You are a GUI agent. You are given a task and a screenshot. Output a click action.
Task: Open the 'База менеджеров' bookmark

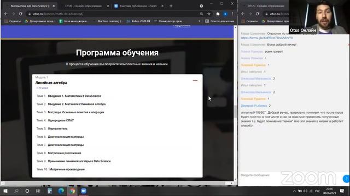[74, 21]
